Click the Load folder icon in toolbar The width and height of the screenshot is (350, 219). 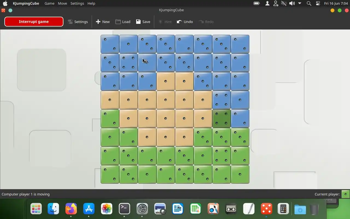[x=118, y=22]
